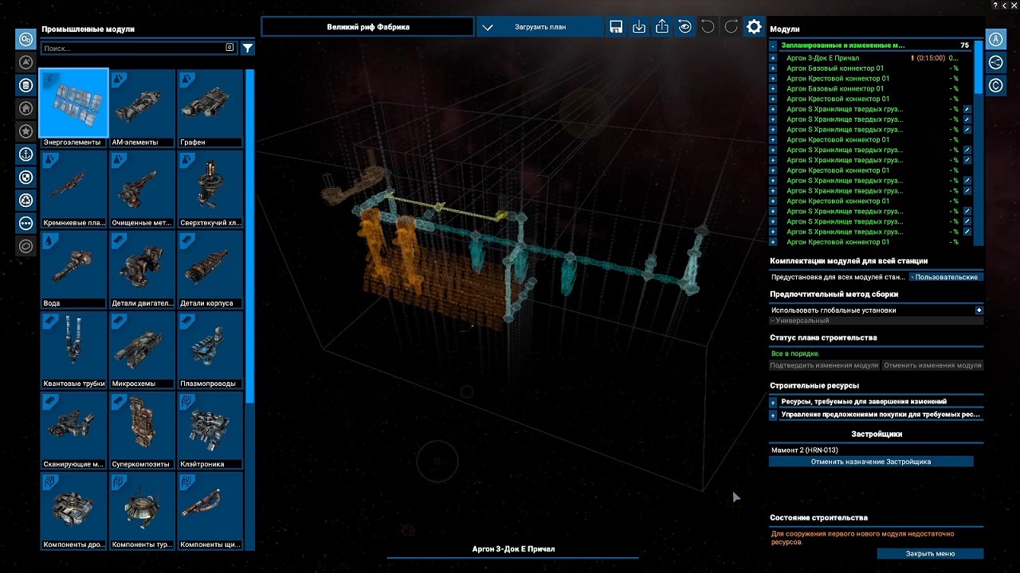The width and height of the screenshot is (1020, 573).
Task: Open the habitation modules house icon category
Action: [26, 108]
